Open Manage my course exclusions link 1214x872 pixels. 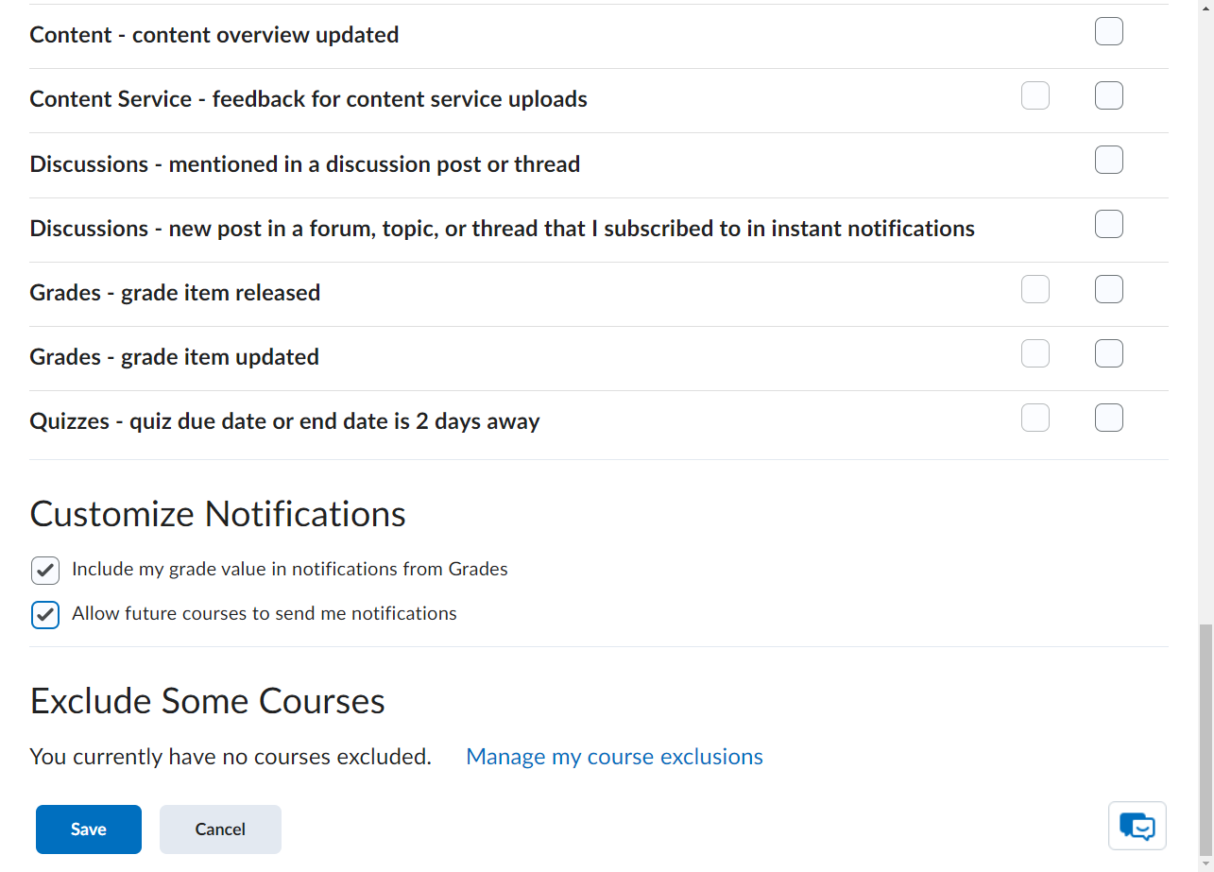[615, 757]
